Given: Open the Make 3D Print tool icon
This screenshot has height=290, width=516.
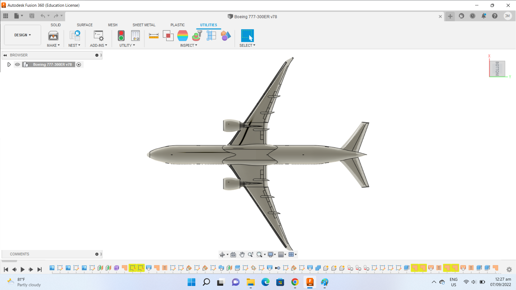Looking at the screenshot, I should click(53, 36).
